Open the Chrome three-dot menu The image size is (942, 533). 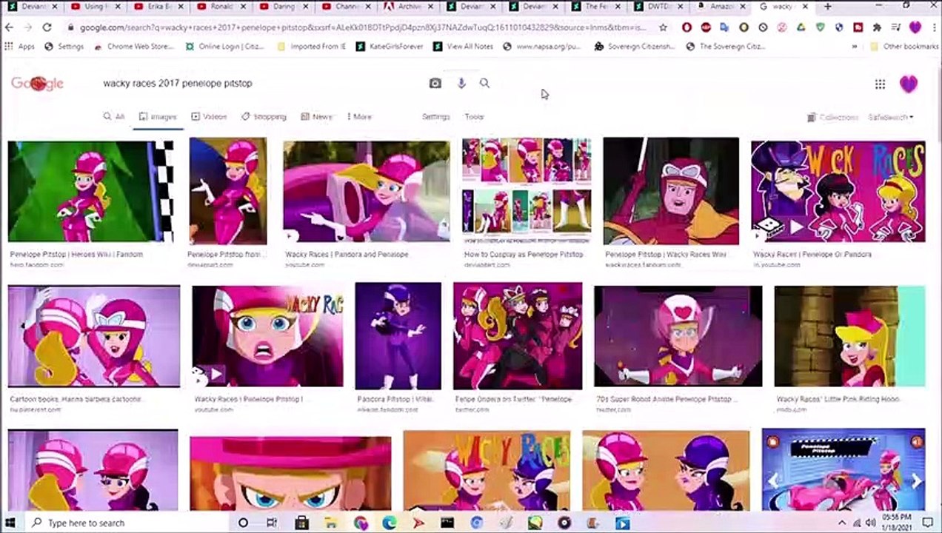coord(935,27)
